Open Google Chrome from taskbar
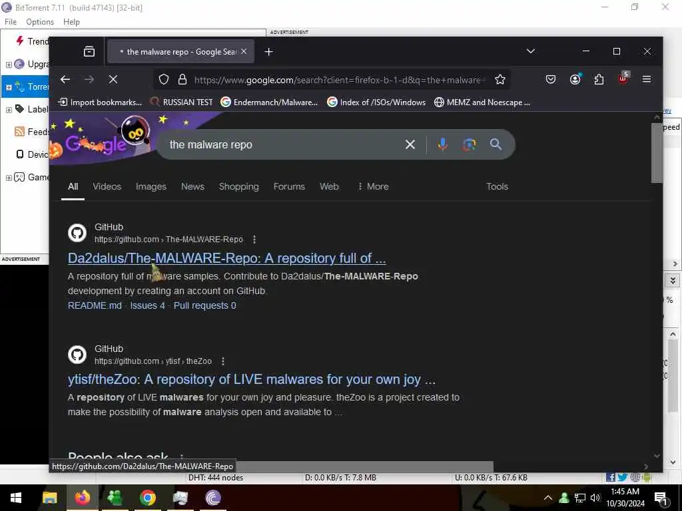This screenshot has height=511, width=682. [148, 498]
